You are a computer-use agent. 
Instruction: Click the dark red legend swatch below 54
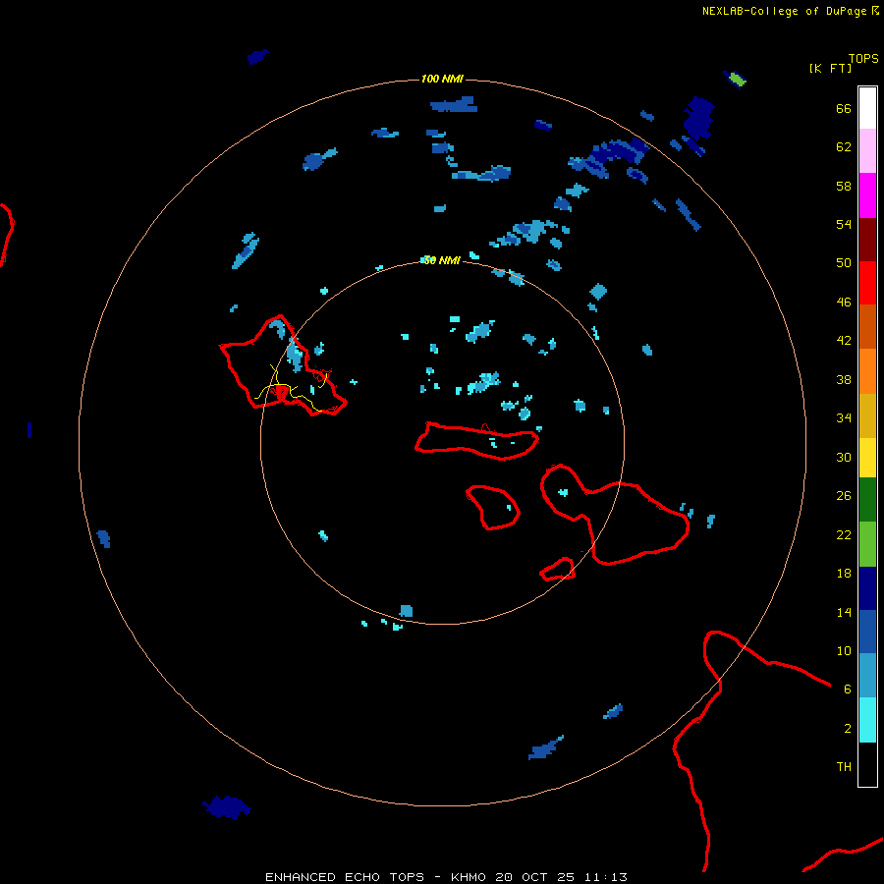click(x=867, y=239)
